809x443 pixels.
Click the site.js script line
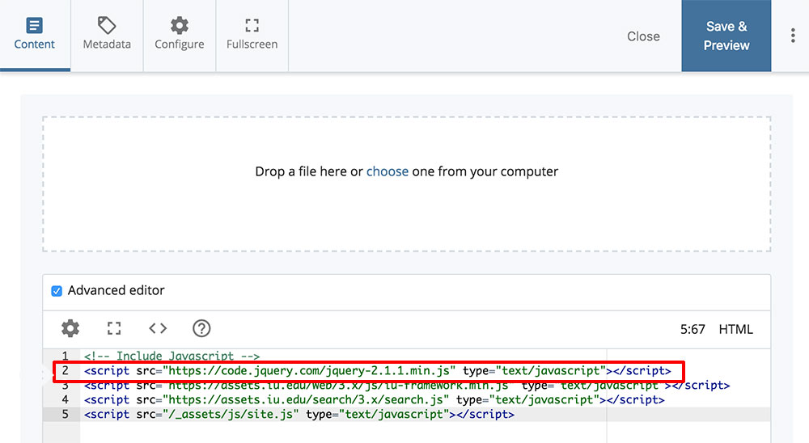click(x=299, y=414)
